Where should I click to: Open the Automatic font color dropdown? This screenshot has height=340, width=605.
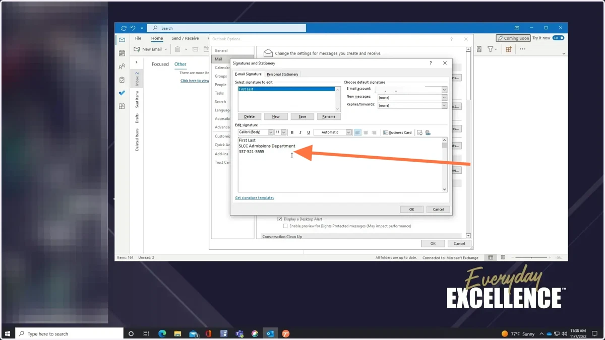pos(348,132)
